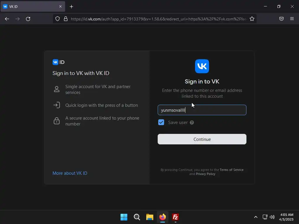Reload the VK ID page

click(x=28, y=19)
